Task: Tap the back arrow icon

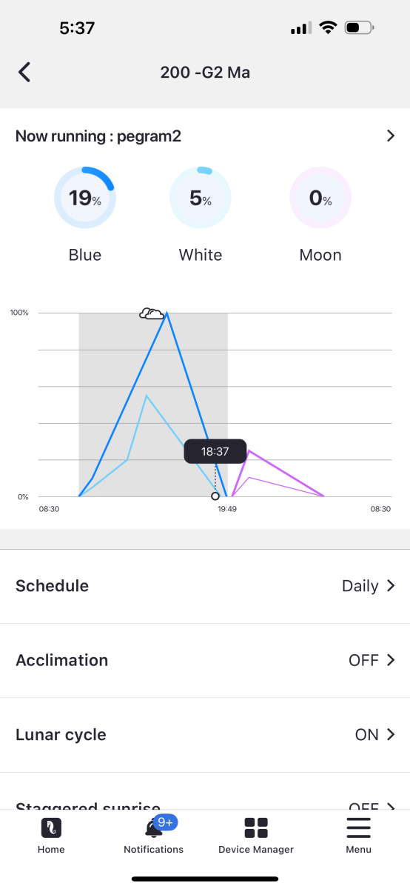Action: click(24, 72)
